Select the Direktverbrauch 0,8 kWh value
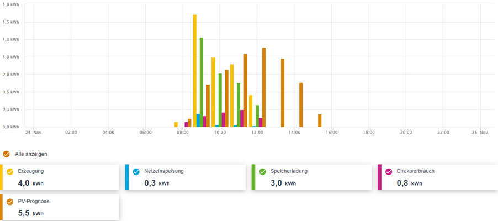The image size is (498, 221). pos(410,183)
